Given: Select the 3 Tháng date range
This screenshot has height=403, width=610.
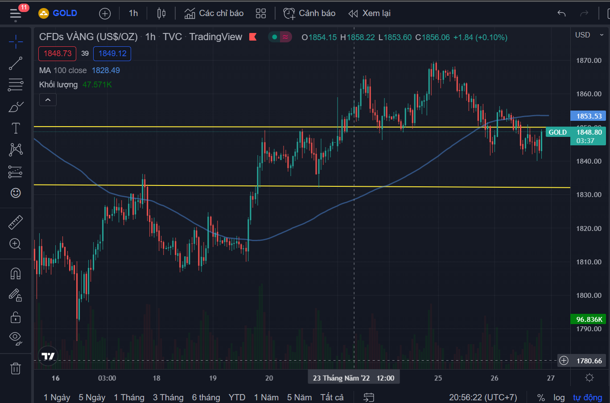Looking at the screenshot, I should pos(168,397).
